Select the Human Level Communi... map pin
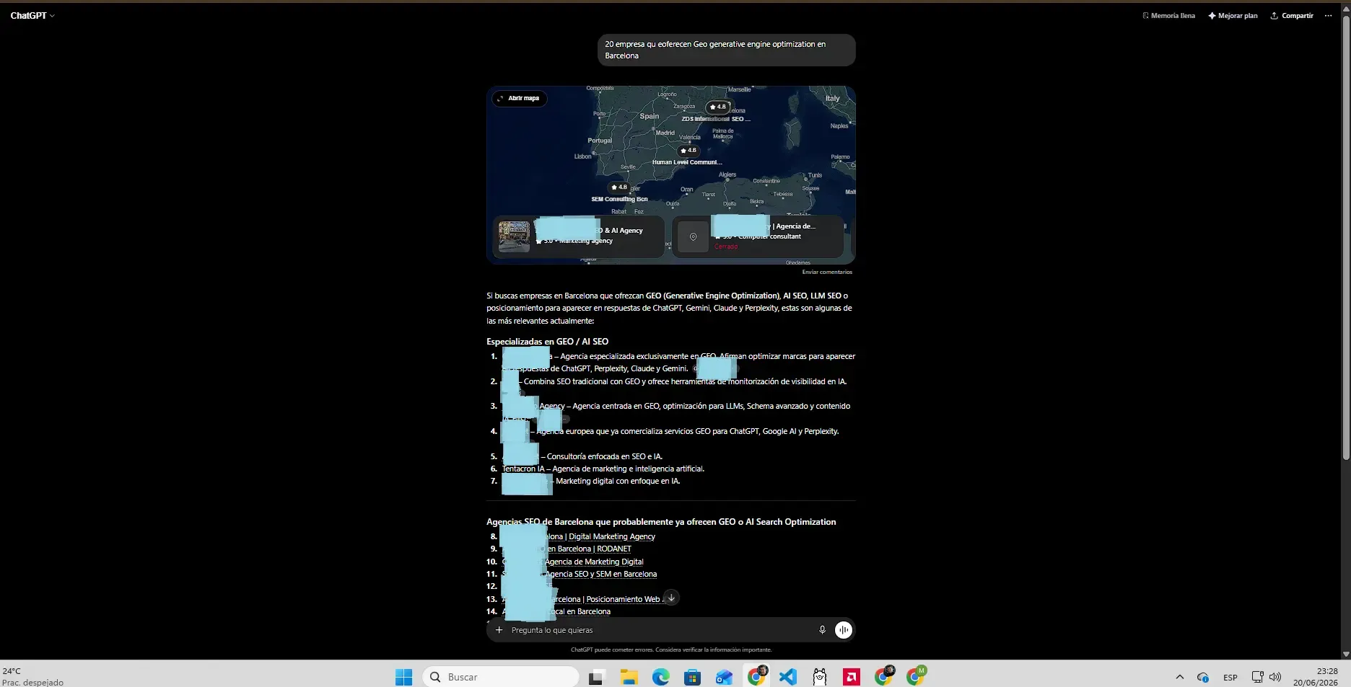Screen dimensions: 1351x687 [x=688, y=151]
